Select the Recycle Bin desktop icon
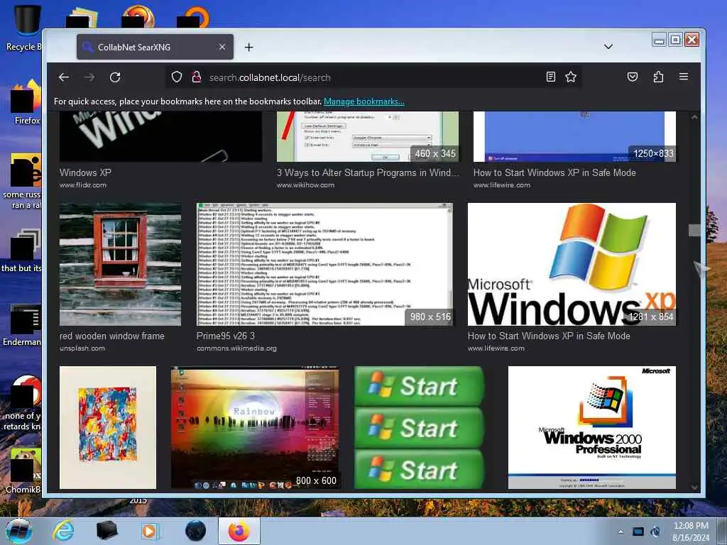This screenshot has width=727, height=545. pyautogui.click(x=23, y=28)
